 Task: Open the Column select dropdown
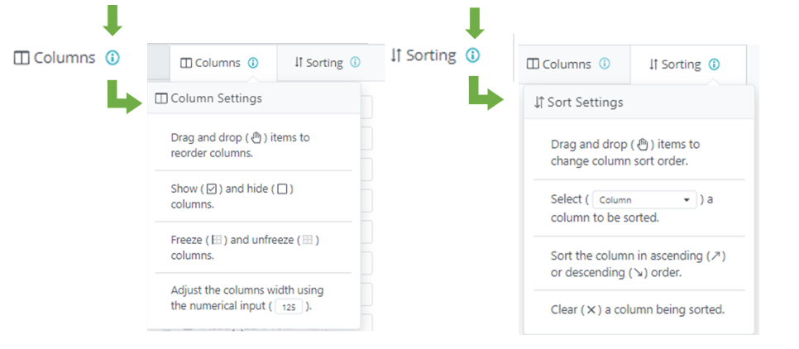pyautogui.click(x=644, y=200)
